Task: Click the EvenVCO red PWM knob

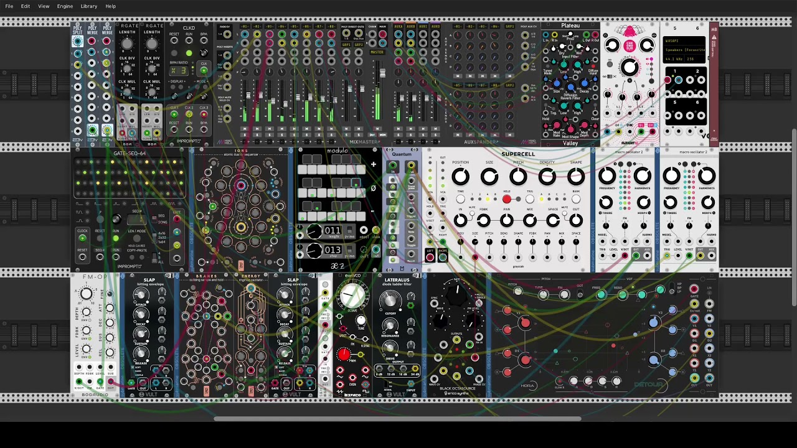Action: coord(344,355)
